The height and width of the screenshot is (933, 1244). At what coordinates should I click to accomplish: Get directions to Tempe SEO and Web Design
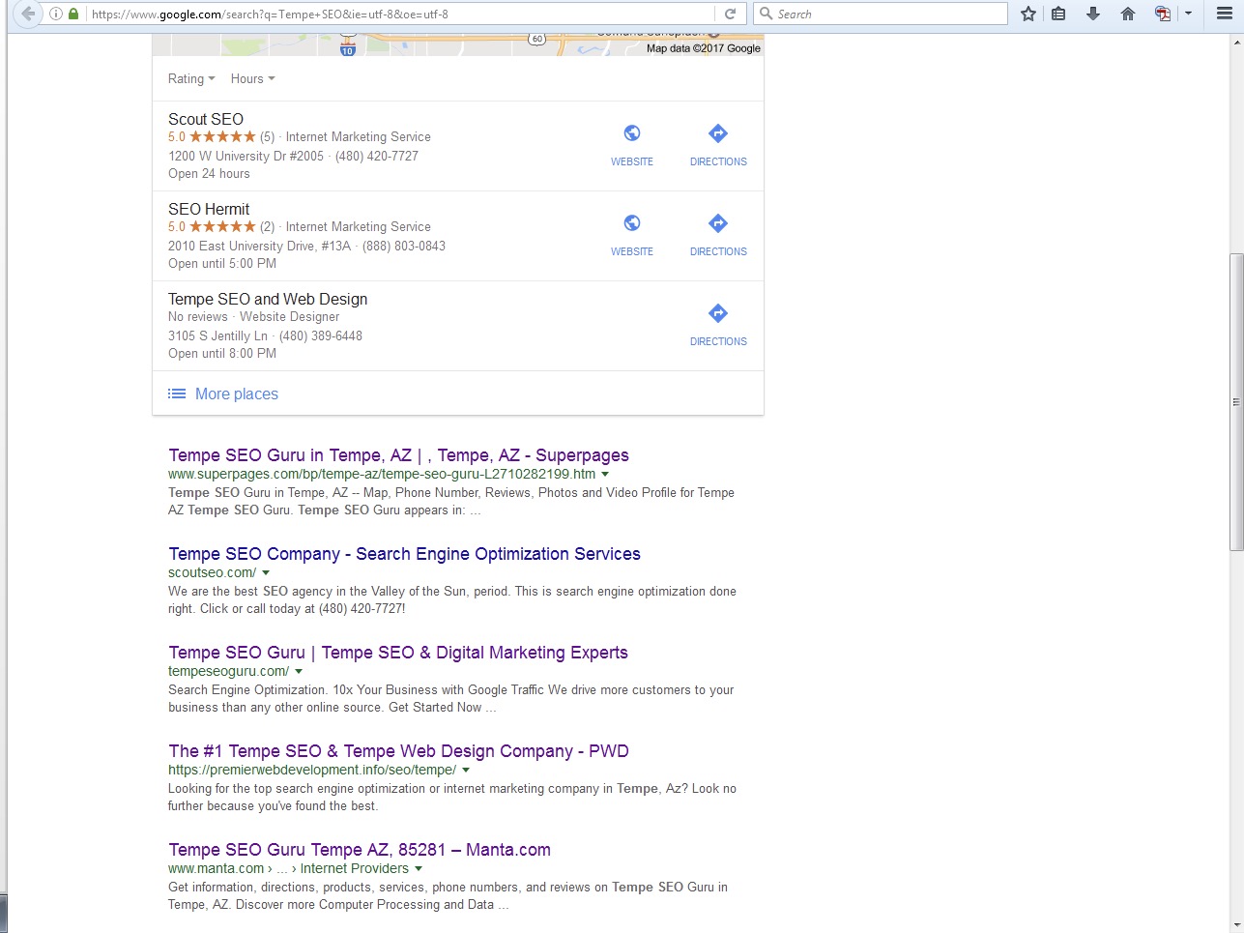click(718, 313)
